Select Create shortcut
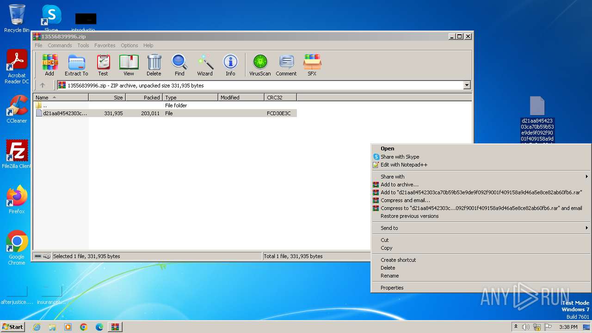 tap(481, 260)
